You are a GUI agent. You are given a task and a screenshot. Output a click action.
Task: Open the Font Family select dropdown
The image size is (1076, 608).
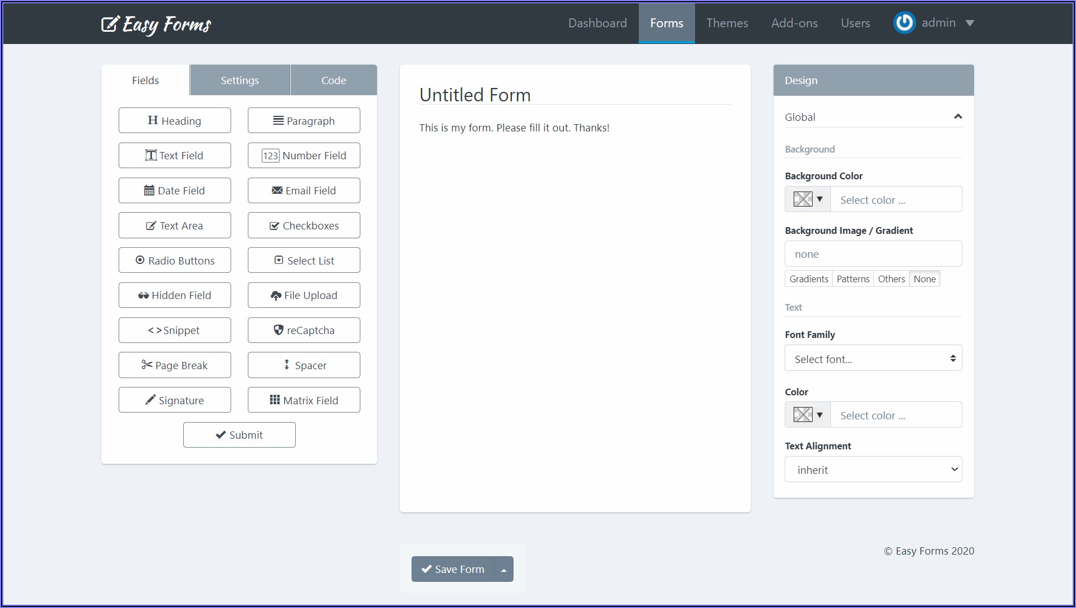[873, 359]
